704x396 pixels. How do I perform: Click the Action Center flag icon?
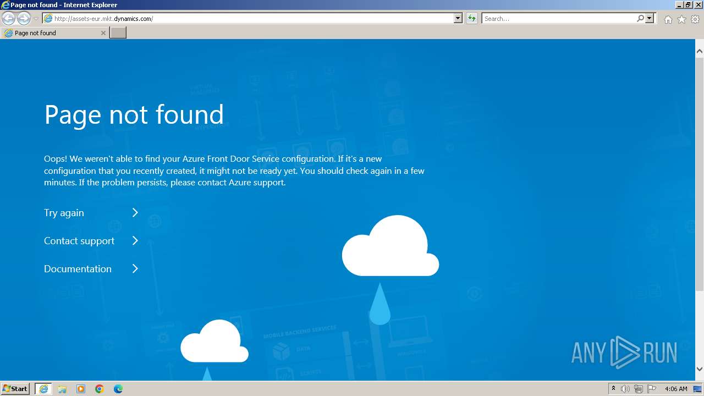(x=652, y=389)
